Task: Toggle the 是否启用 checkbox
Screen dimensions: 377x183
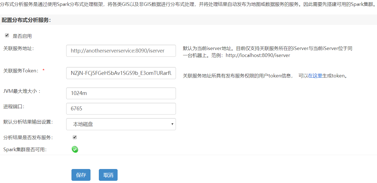Action: (x=7, y=35)
